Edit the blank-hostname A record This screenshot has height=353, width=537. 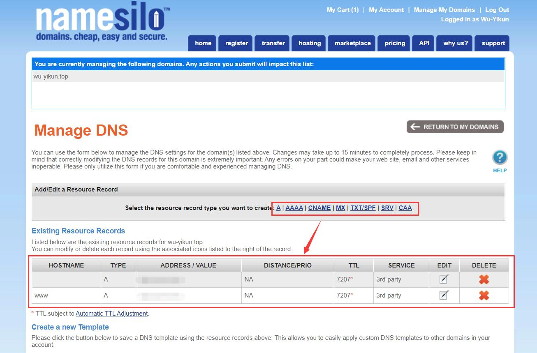coord(444,279)
